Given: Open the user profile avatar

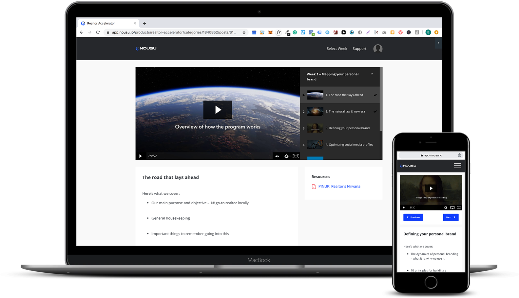Looking at the screenshot, I should click(378, 49).
